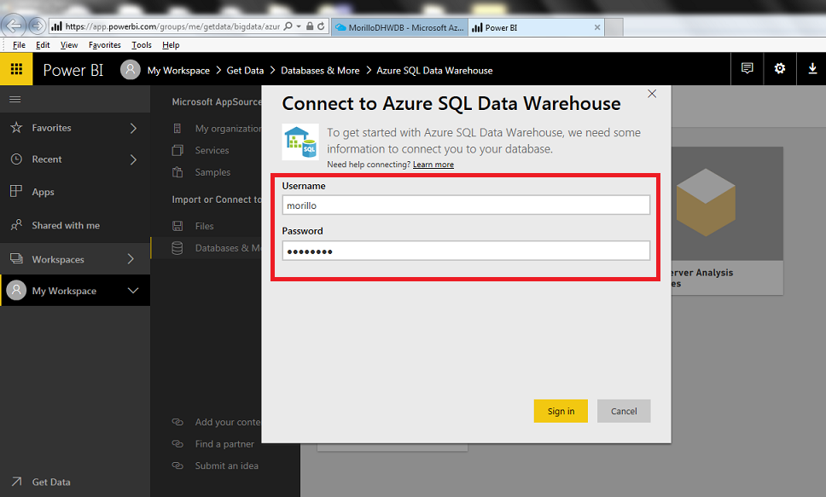Screen dimensions: 826x497
Task: Open the View menu
Action: click(x=69, y=44)
